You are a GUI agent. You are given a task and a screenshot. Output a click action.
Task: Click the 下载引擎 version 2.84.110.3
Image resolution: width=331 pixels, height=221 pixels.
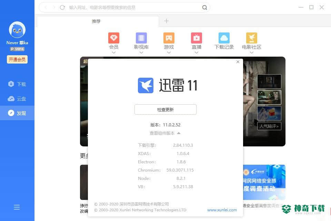pos(183,145)
